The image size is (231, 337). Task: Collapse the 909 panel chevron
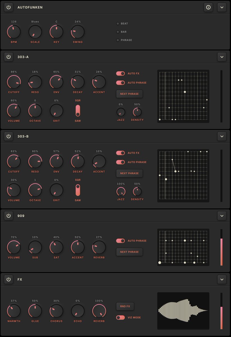(222, 216)
